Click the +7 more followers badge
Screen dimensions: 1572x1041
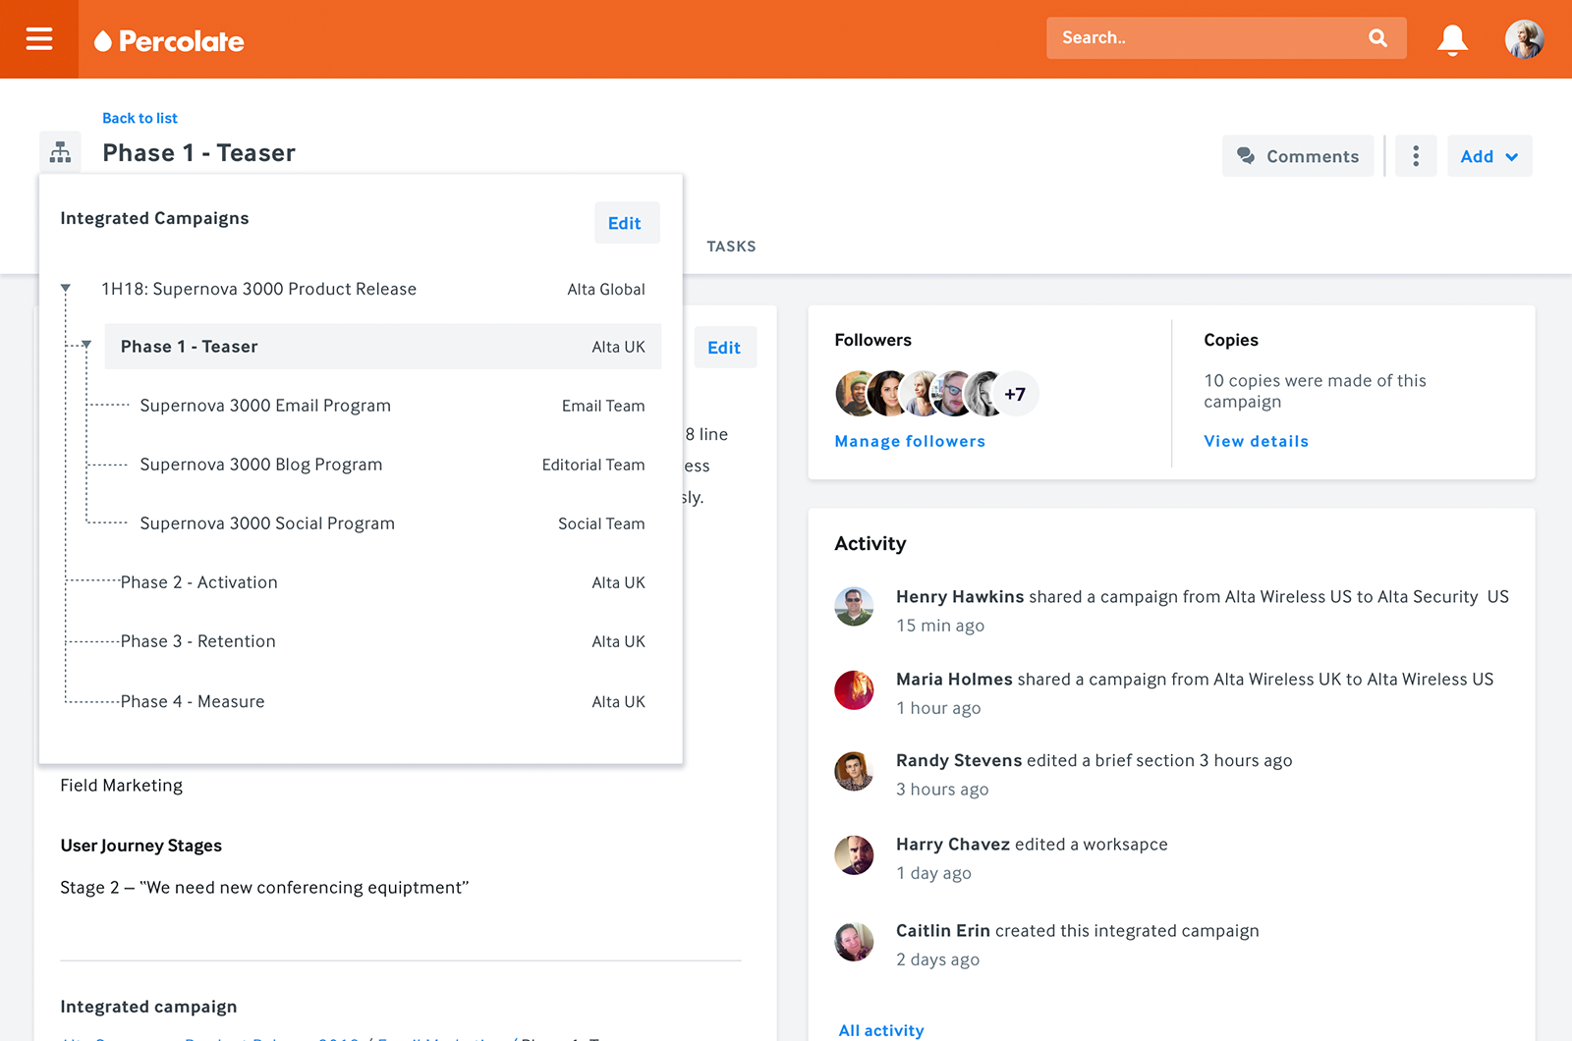(x=1015, y=394)
